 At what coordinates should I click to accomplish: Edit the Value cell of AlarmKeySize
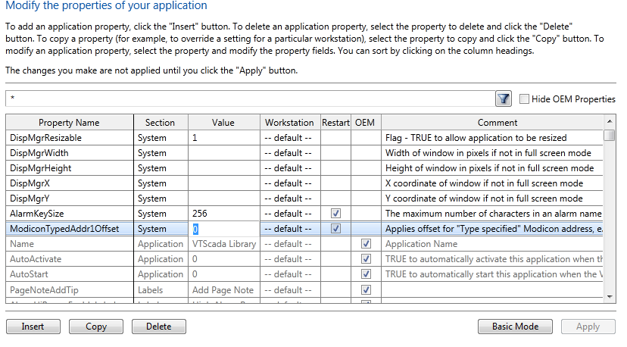pyautogui.click(x=223, y=214)
